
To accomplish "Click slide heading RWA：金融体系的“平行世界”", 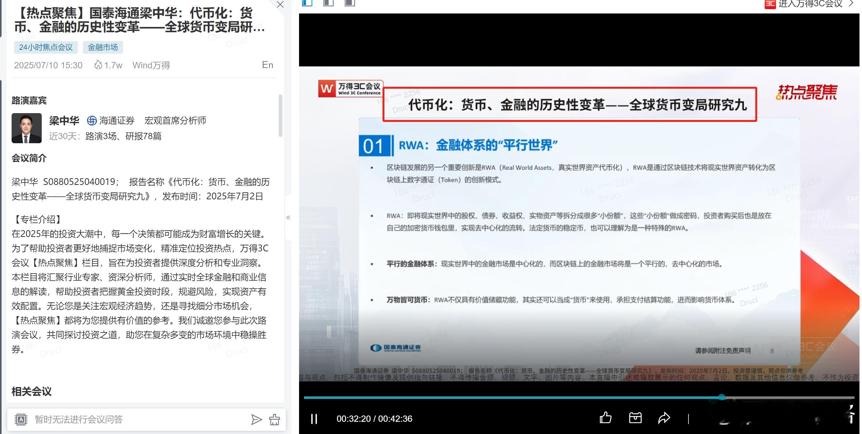I will click(x=478, y=145).
